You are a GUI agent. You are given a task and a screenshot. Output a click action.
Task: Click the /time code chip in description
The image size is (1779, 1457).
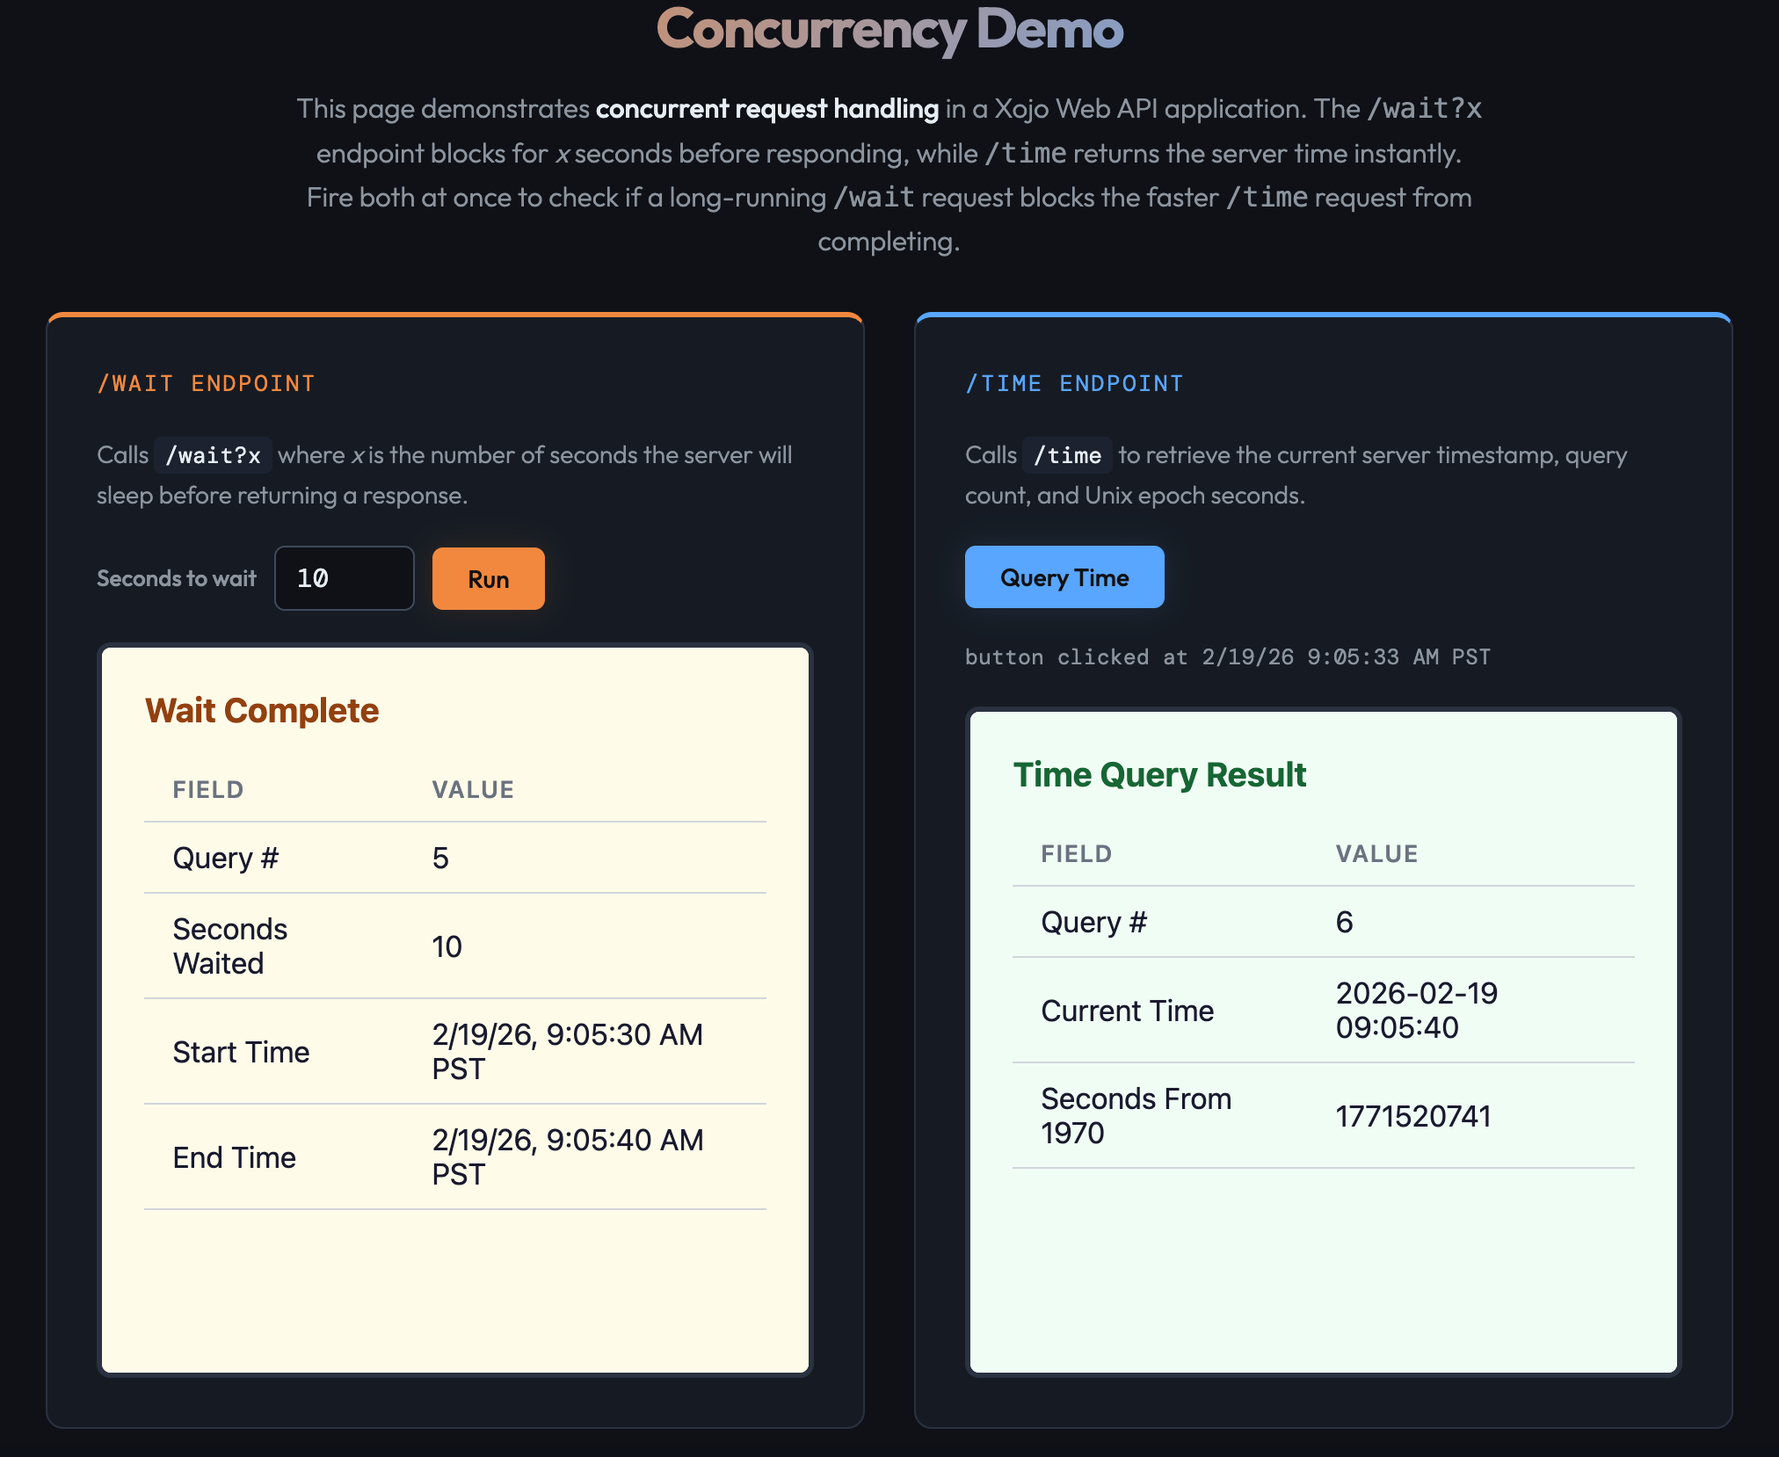pyautogui.click(x=1067, y=455)
